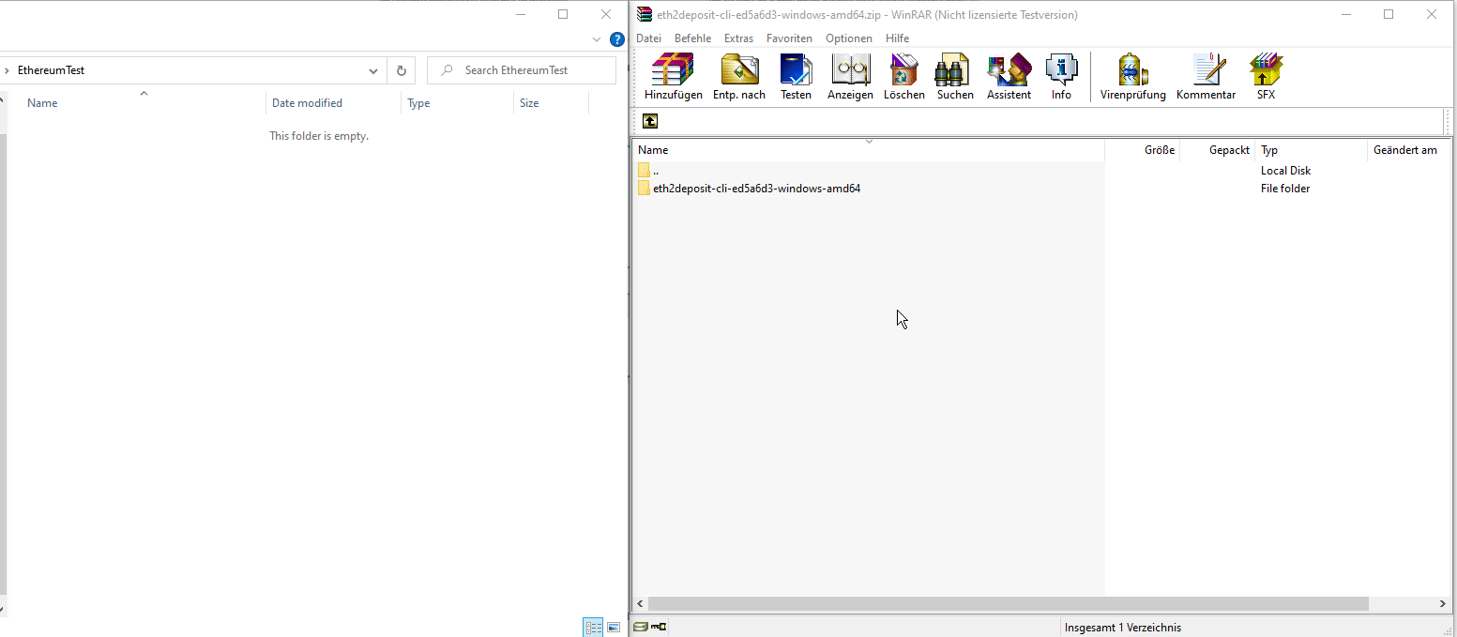Click WinRAR horizontal scrollbar thumb

1008,604
